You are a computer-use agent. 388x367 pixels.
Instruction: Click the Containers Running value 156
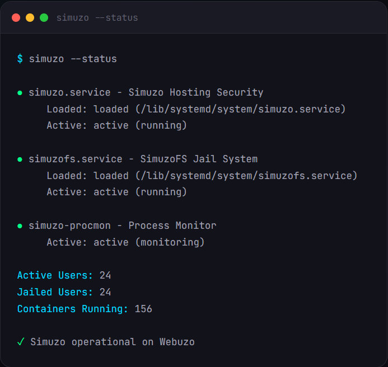[143, 309]
